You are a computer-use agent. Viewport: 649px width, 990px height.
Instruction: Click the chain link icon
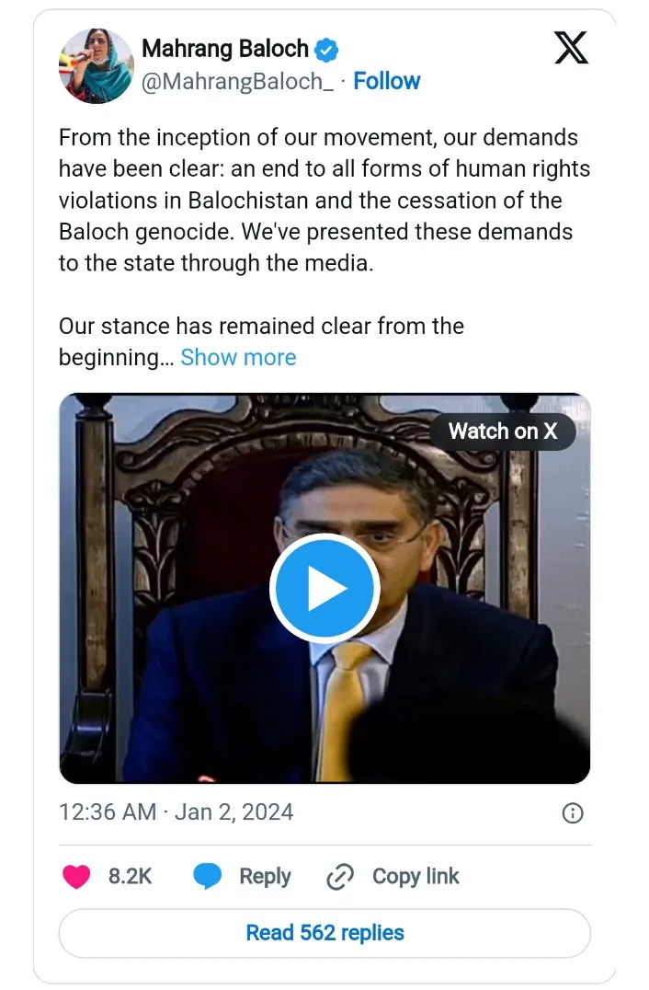point(340,877)
